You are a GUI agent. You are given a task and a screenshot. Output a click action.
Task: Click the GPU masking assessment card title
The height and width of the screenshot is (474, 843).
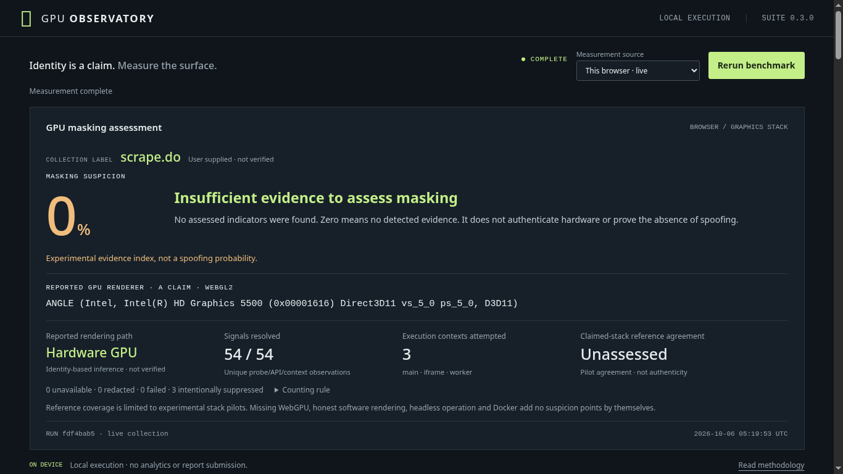pyautogui.click(x=104, y=128)
